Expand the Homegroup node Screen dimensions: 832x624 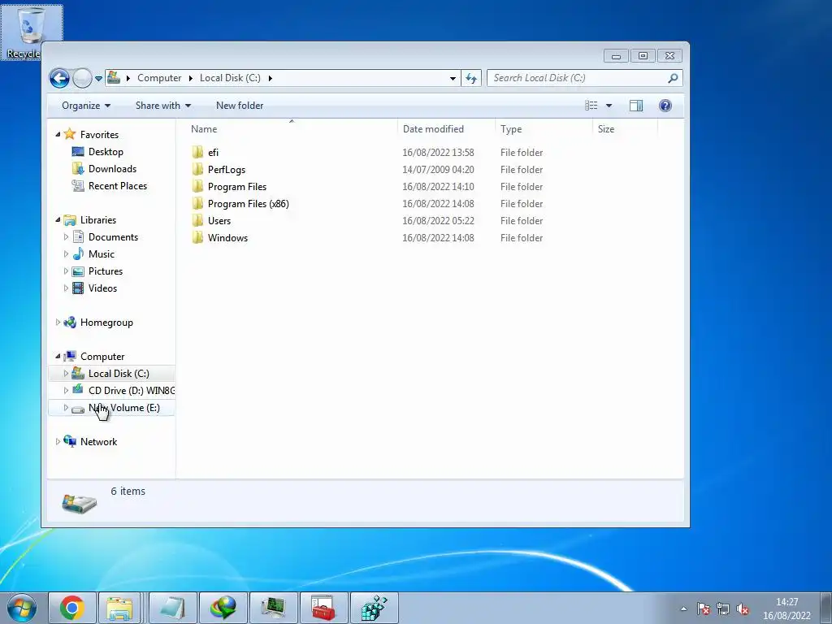coord(58,322)
